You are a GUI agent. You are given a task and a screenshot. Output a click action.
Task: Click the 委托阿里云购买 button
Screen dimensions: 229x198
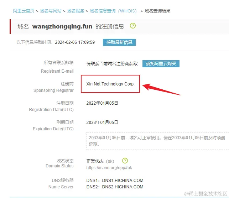pos(161,64)
